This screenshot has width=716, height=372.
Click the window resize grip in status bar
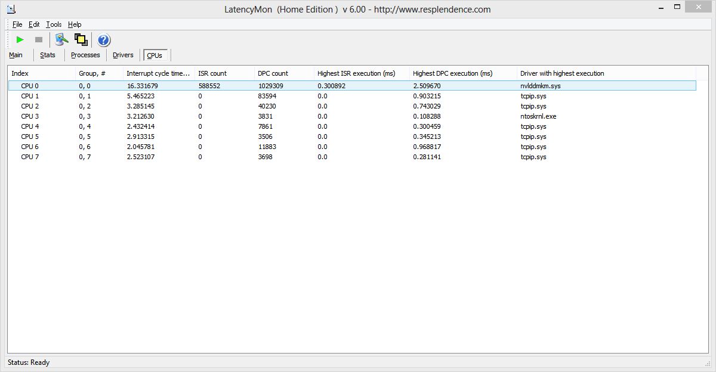[708, 362]
